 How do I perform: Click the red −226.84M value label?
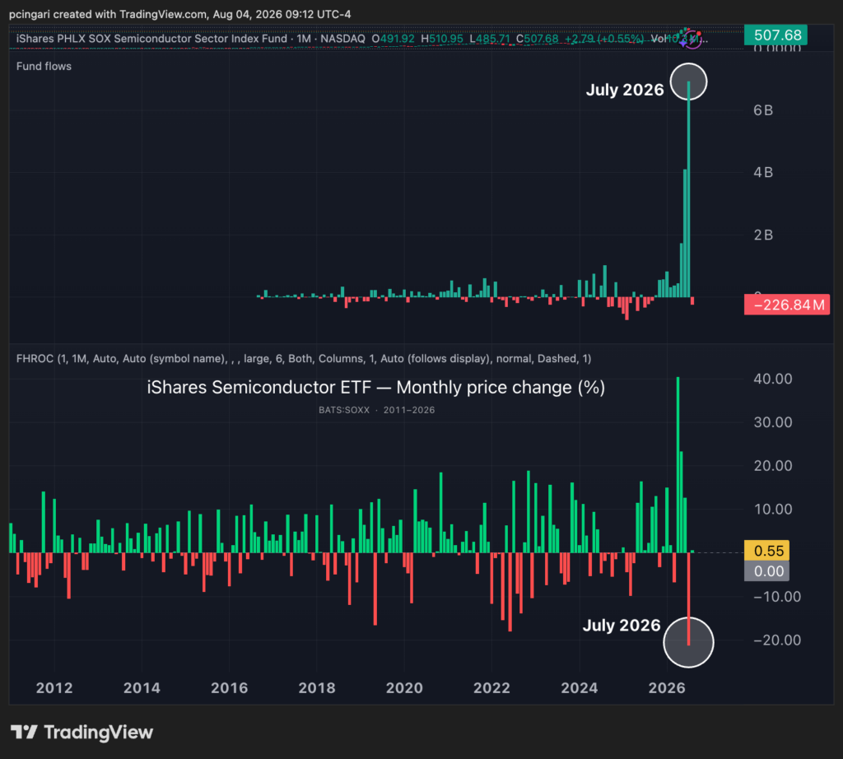(787, 305)
